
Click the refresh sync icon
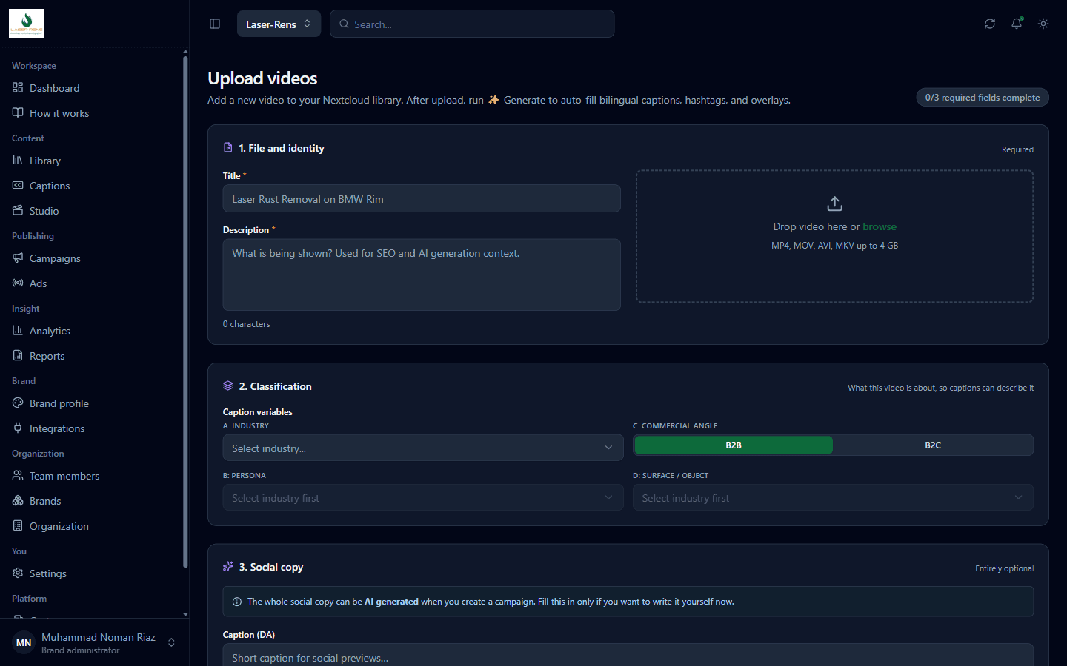(x=990, y=24)
